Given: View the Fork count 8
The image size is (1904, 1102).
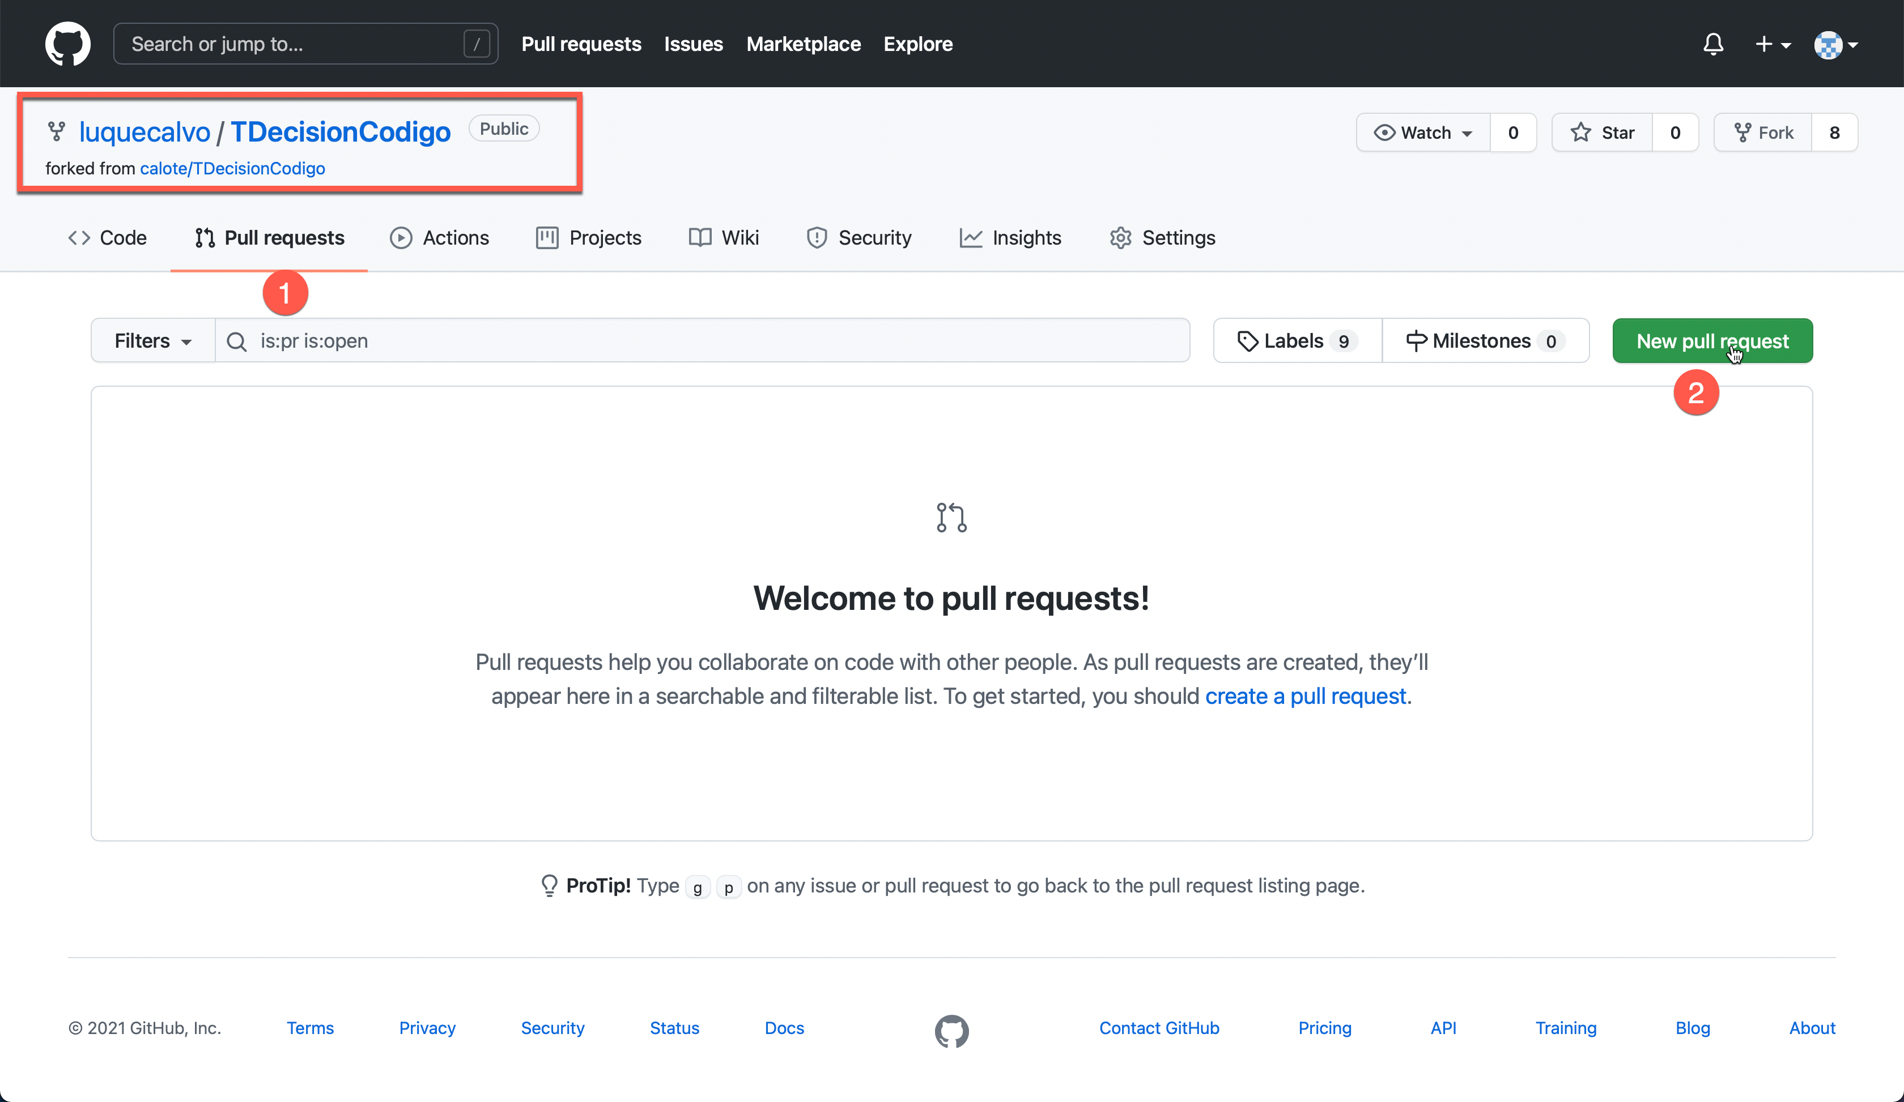Looking at the screenshot, I should pyautogui.click(x=1834, y=132).
